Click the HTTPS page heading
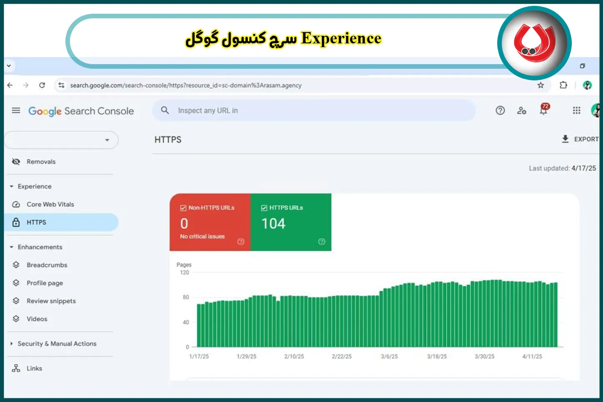The height and width of the screenshot is (402, 603). [168, 140]
